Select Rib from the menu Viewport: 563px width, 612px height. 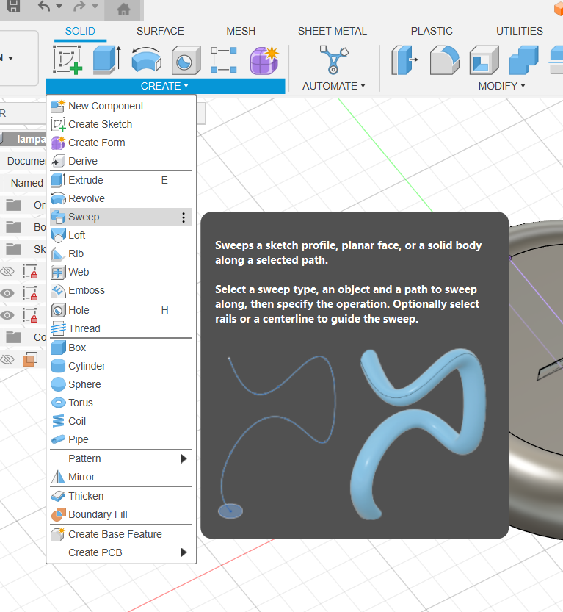[121, 253]
